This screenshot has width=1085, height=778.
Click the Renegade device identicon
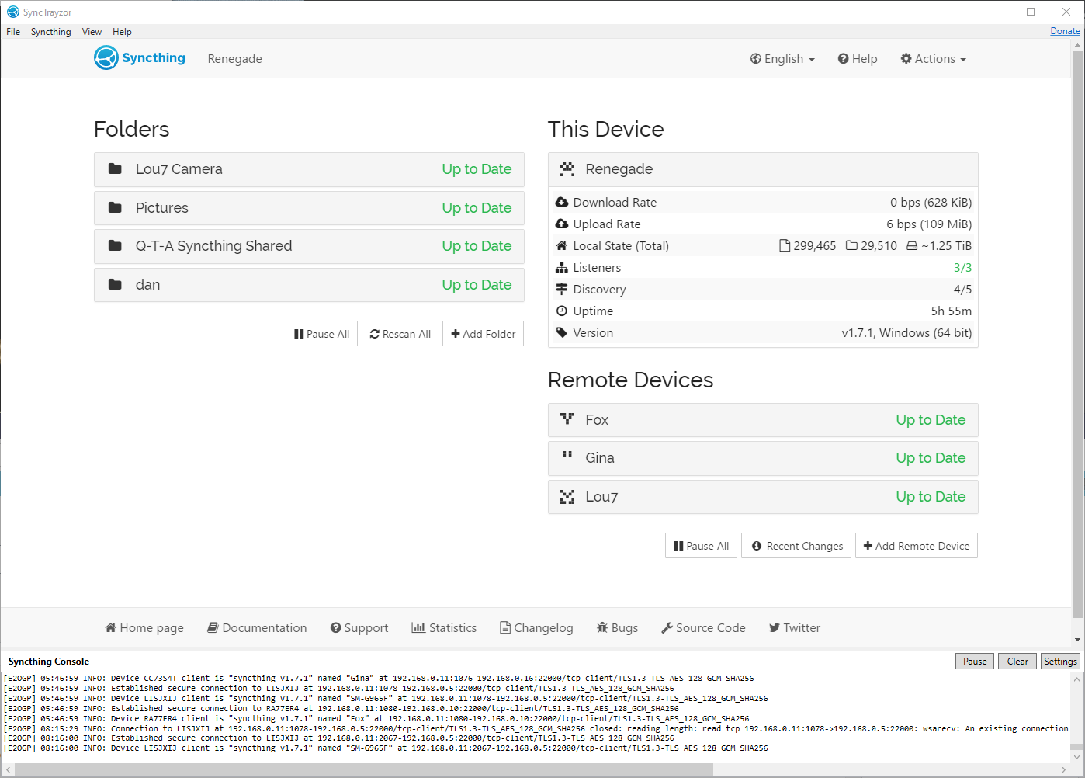click(x=567, y=169)
